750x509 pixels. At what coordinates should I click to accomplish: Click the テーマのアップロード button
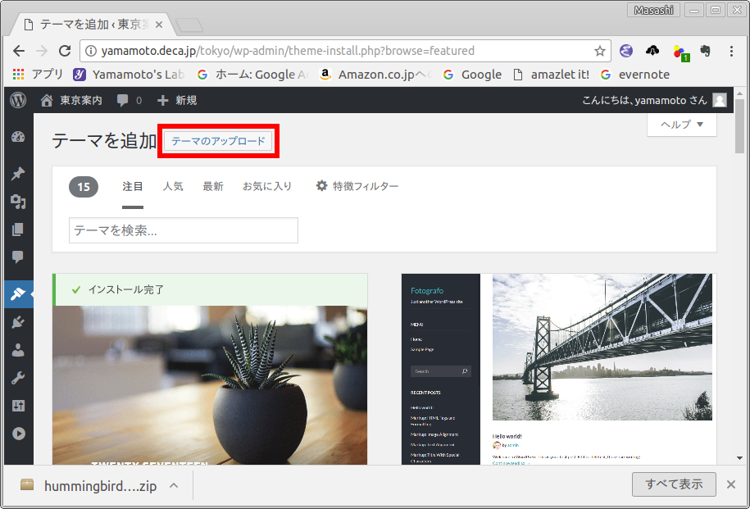point(219,141)
